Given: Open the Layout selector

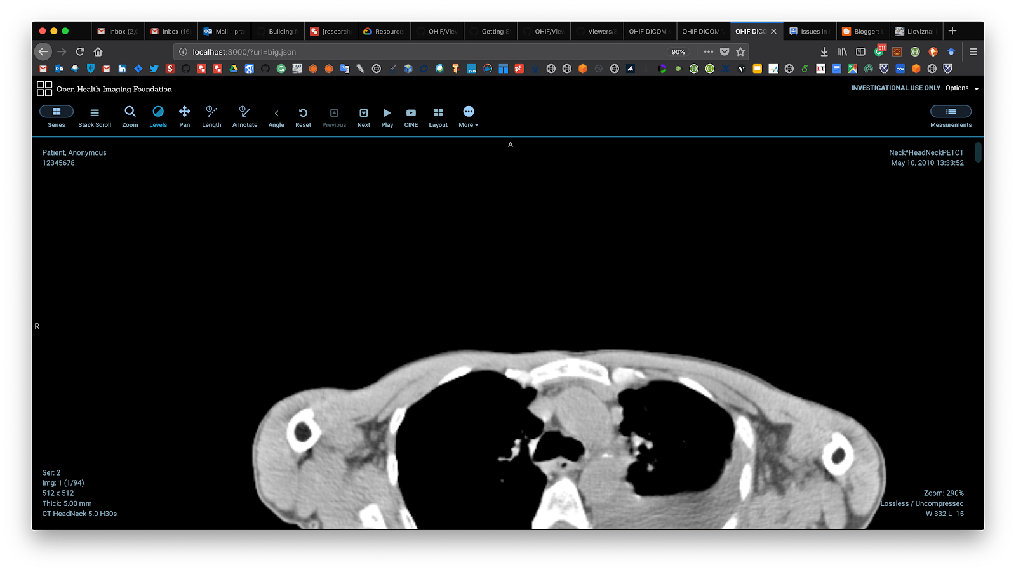Looking at the screenshot, I should pos(438,117).
